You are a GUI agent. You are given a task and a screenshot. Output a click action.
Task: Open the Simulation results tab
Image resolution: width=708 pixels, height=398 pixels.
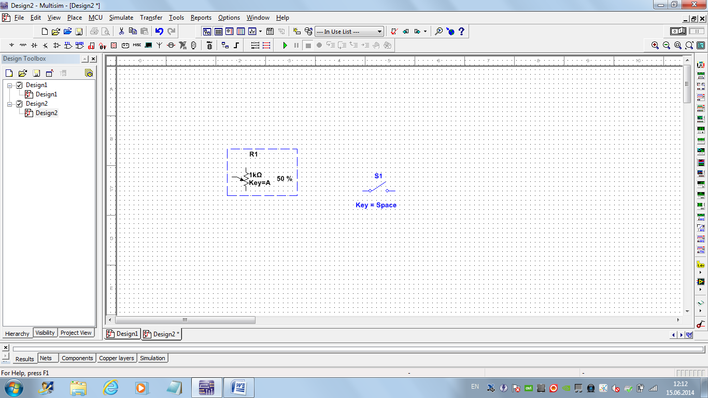tap(152, 358)
